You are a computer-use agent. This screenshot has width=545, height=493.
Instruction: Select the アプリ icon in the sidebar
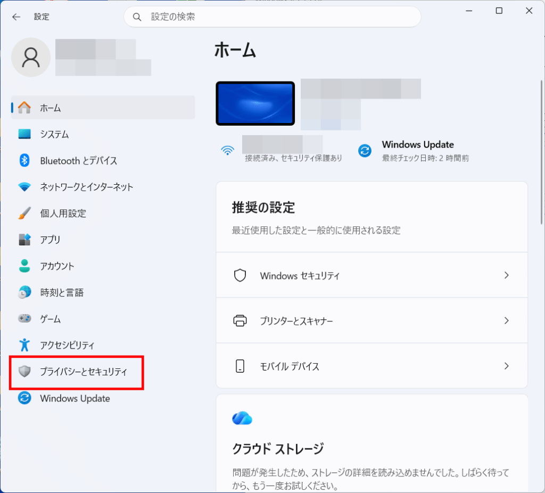[25, 240]
